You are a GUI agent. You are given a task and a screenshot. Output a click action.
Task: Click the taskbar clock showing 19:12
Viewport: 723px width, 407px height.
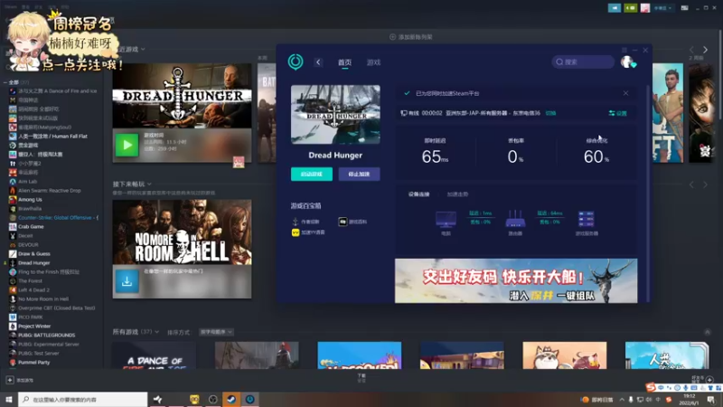(x=690, y=399)
